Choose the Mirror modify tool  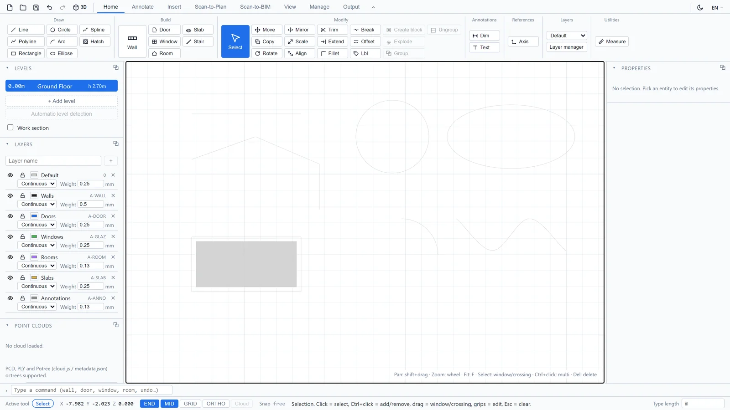pos(300,30)
